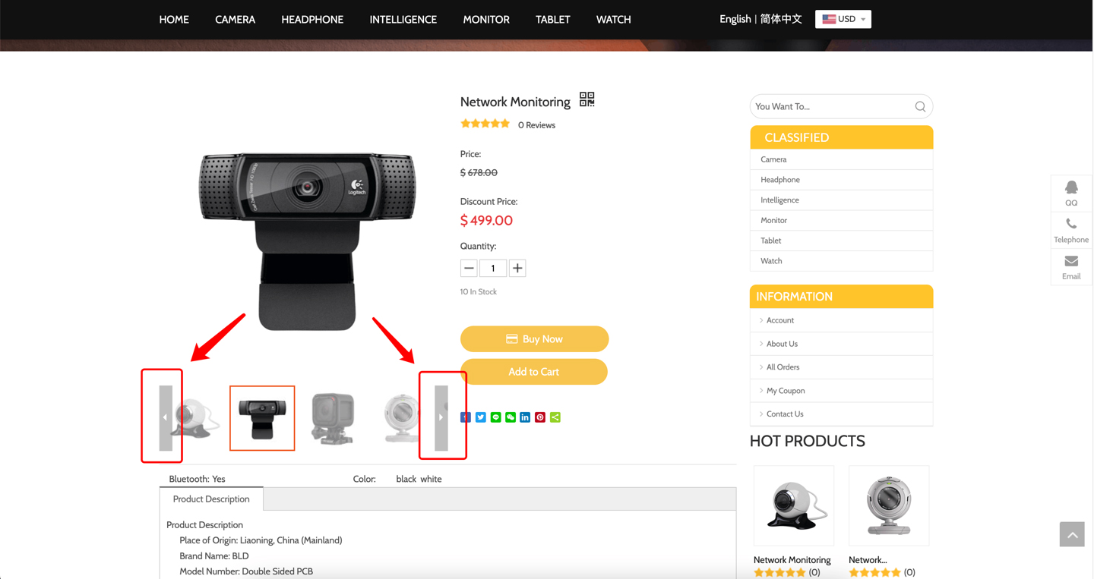
Task: Switch to the Product Description tab
Action: (x=211, y=499)
